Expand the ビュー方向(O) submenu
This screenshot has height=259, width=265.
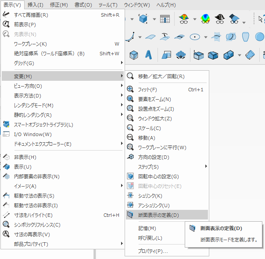pos(63,86)
